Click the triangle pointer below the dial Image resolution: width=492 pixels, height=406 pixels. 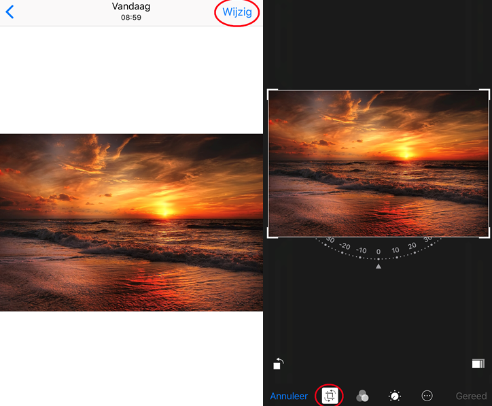(379, 267)
